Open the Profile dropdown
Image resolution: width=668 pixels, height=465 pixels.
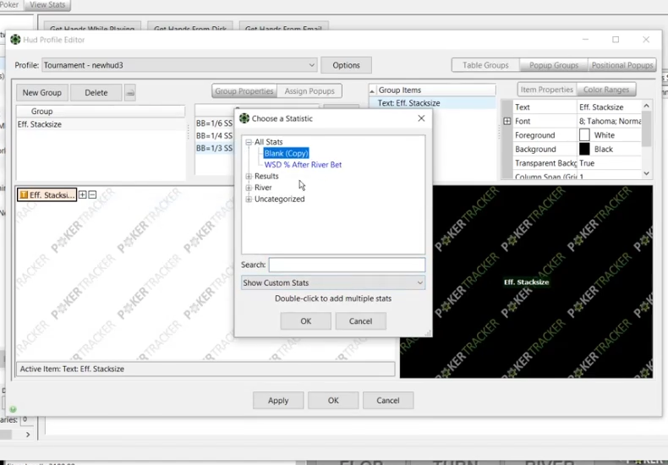pos(179,65)
